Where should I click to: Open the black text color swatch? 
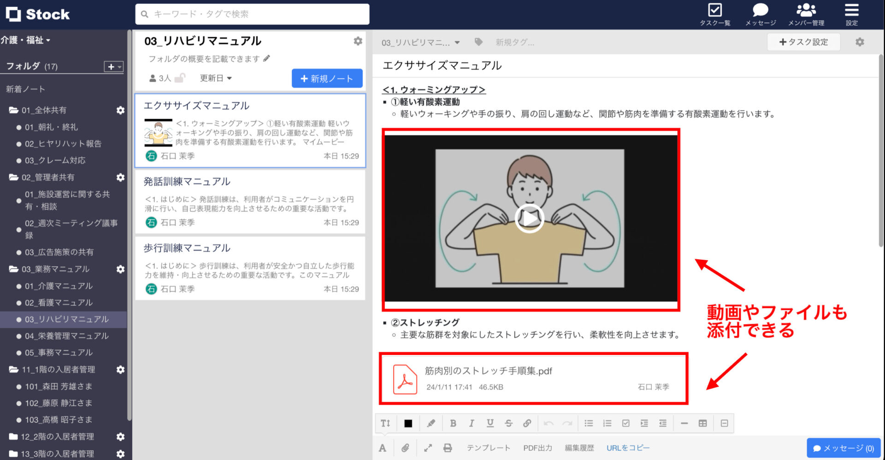tap(408, 423)
